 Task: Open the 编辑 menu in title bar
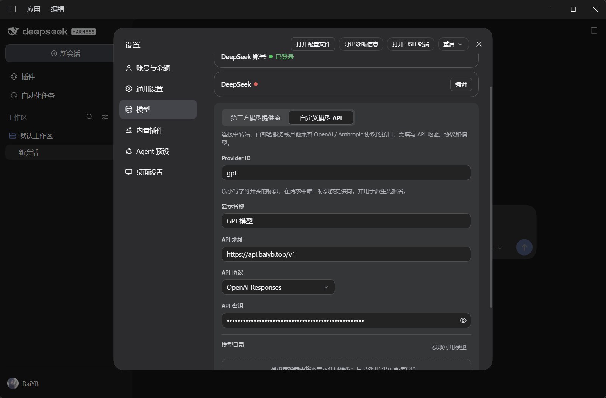(x=58, y=9)
